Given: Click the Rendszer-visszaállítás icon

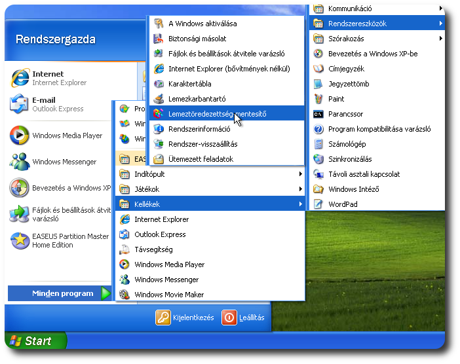Looking at the screenshot, I should point(159,144).
